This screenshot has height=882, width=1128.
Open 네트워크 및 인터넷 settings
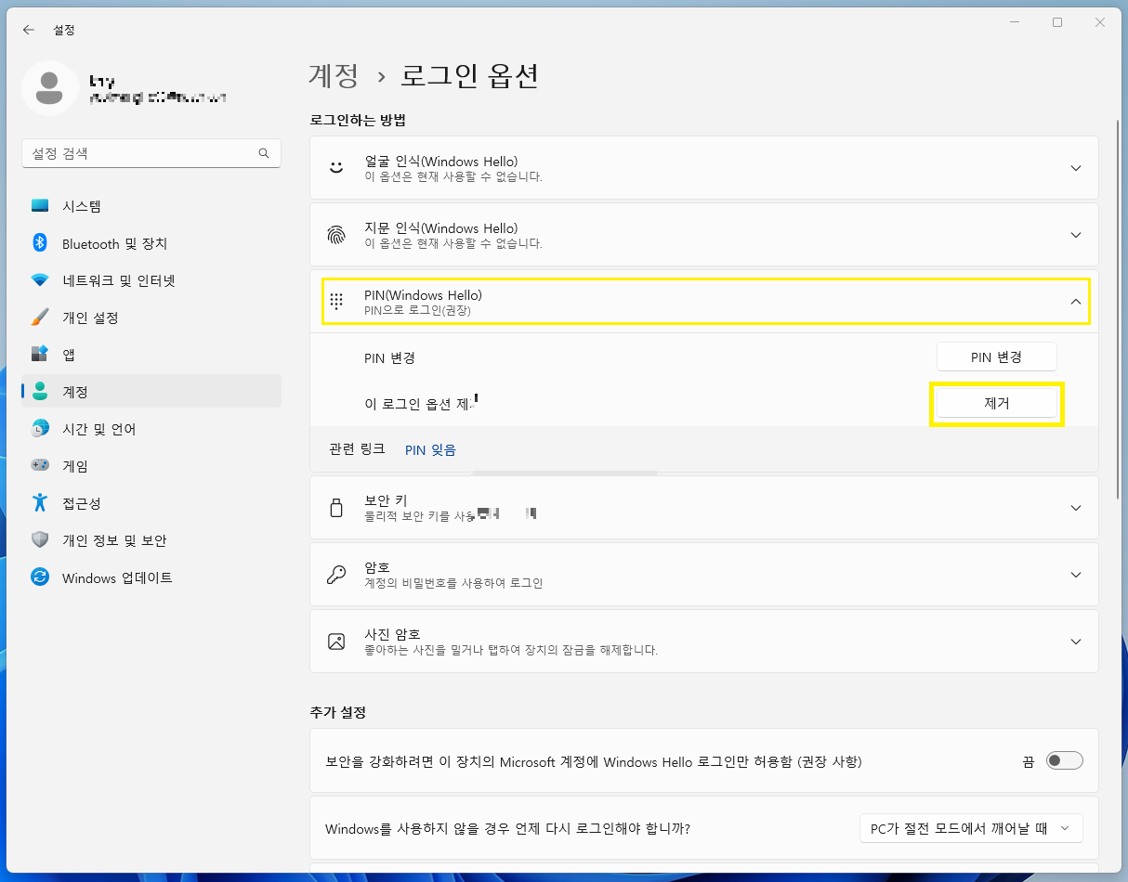151,280
